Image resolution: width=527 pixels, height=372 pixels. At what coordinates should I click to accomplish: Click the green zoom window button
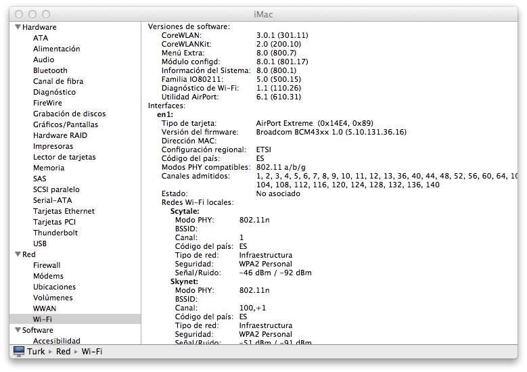[x=46, y=14]
